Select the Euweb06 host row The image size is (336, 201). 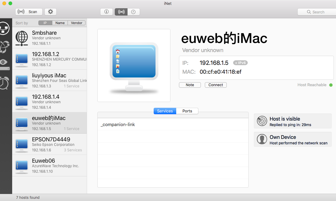(x=50, y=166)
